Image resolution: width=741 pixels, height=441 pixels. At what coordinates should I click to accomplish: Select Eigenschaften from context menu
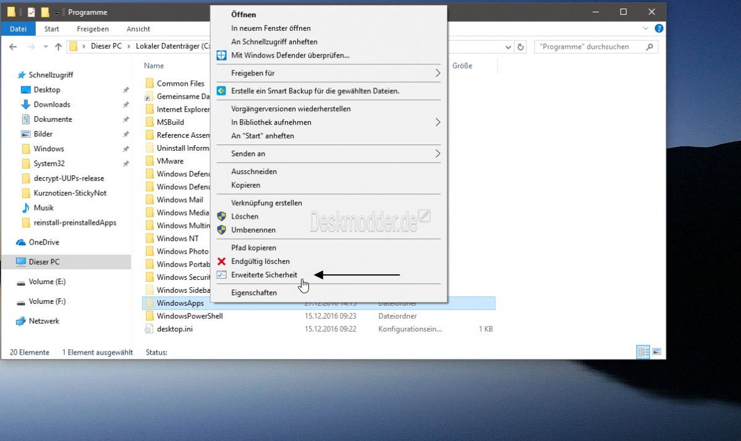pyautogui.click(x=254, y=293)
